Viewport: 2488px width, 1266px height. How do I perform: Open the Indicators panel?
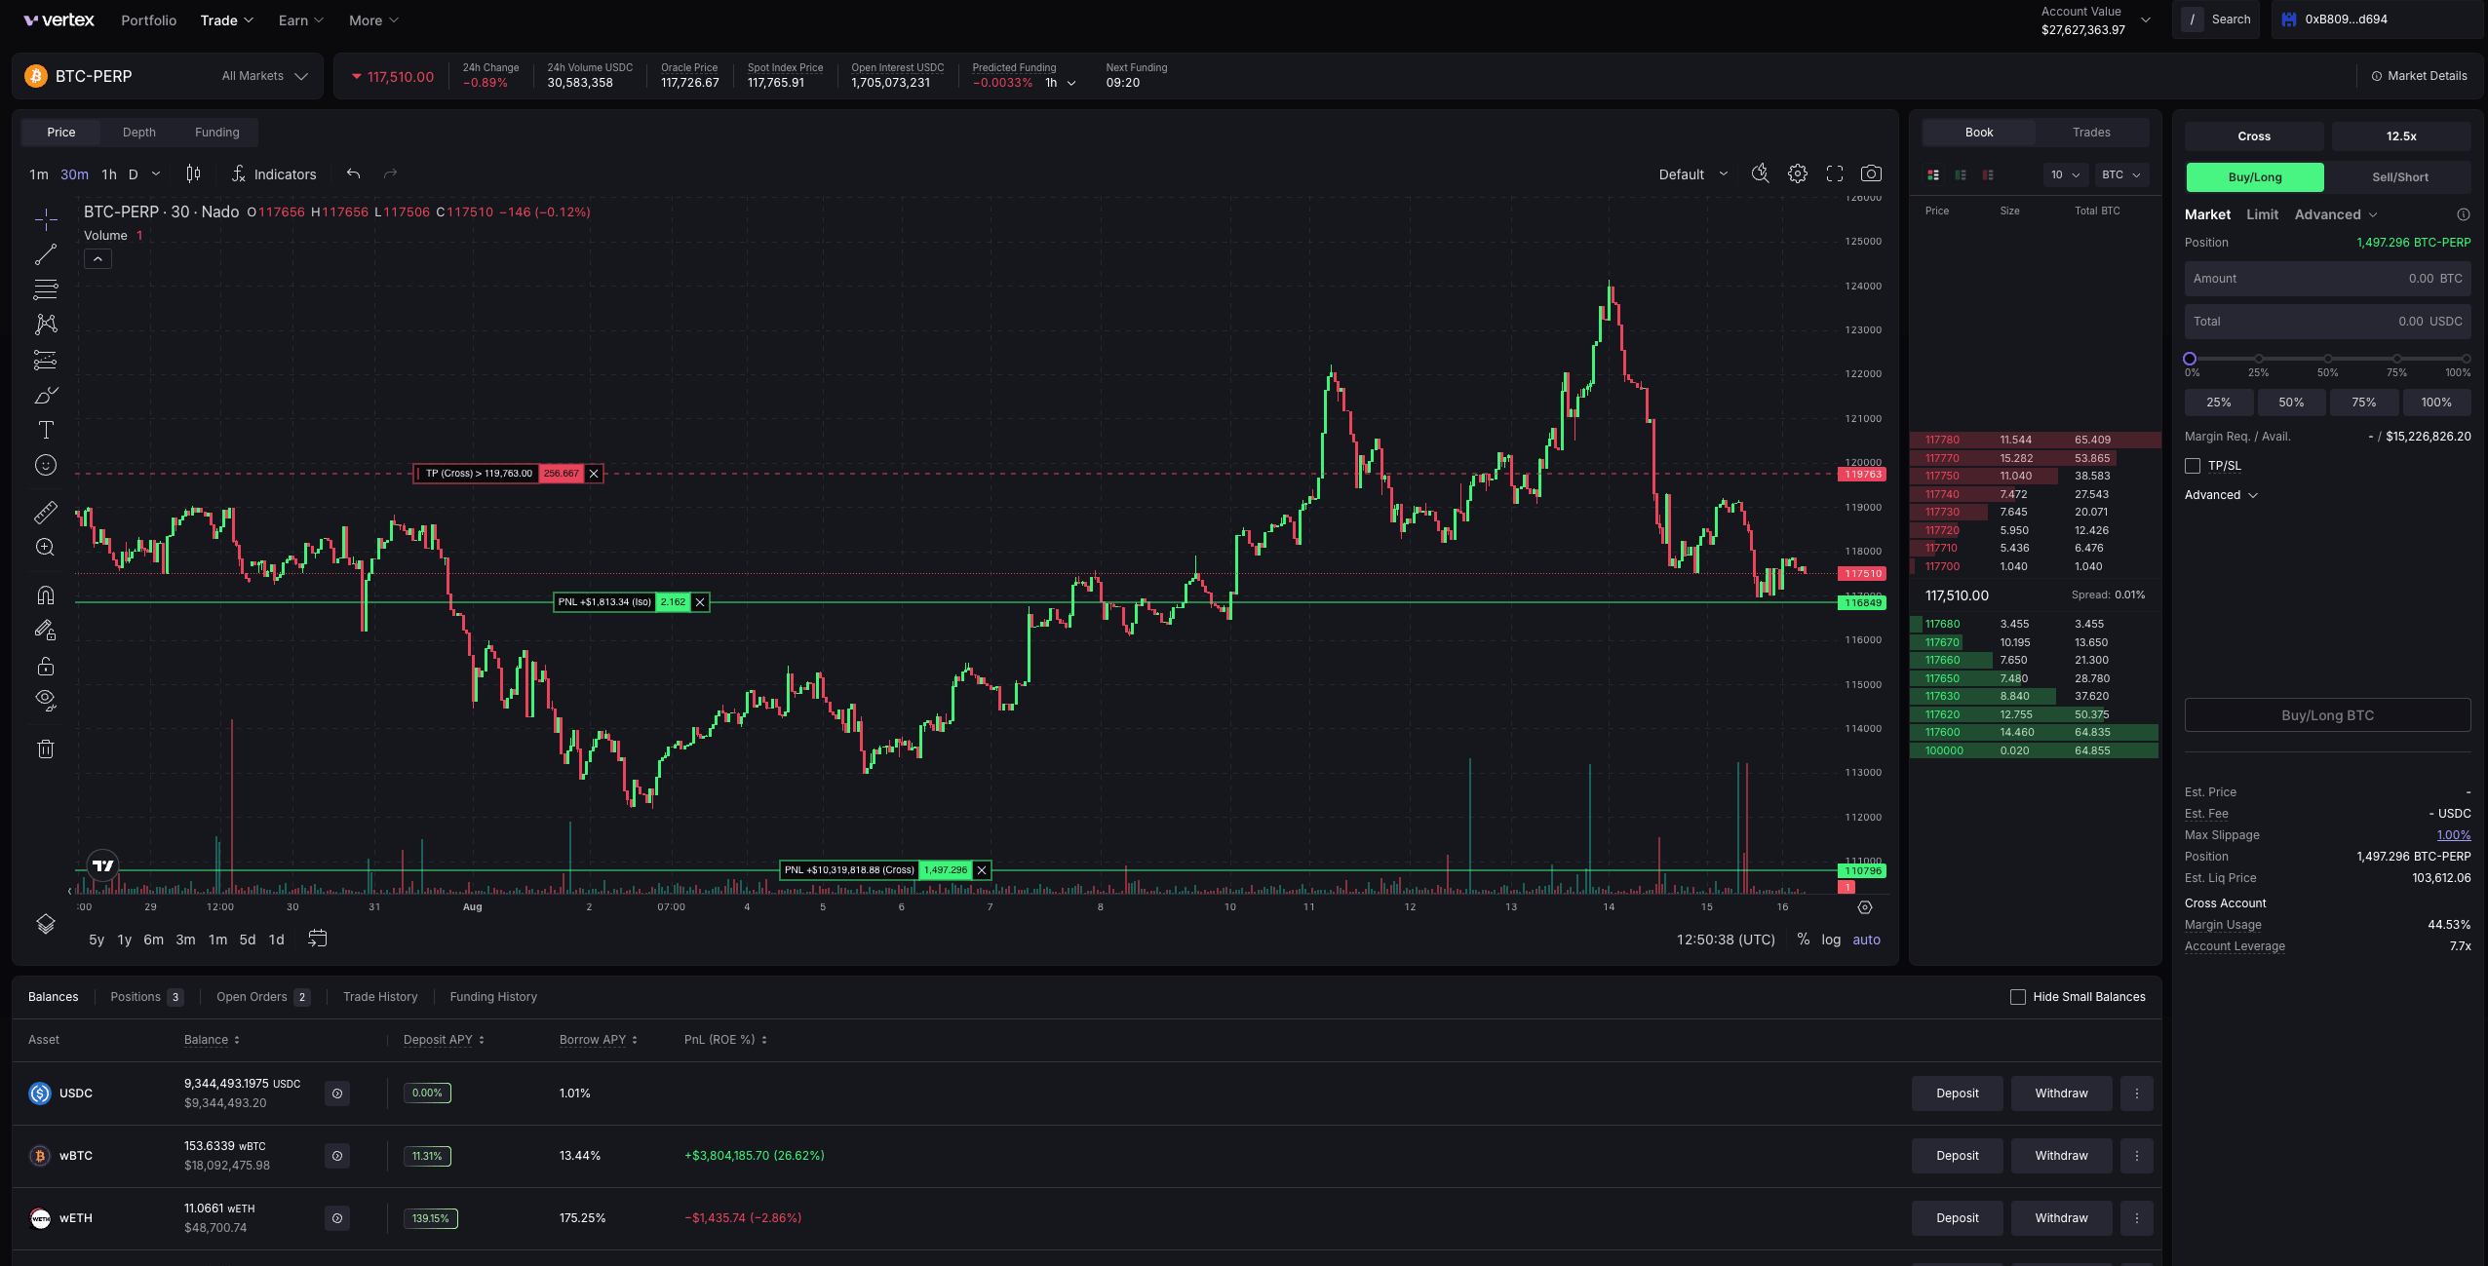274,174
